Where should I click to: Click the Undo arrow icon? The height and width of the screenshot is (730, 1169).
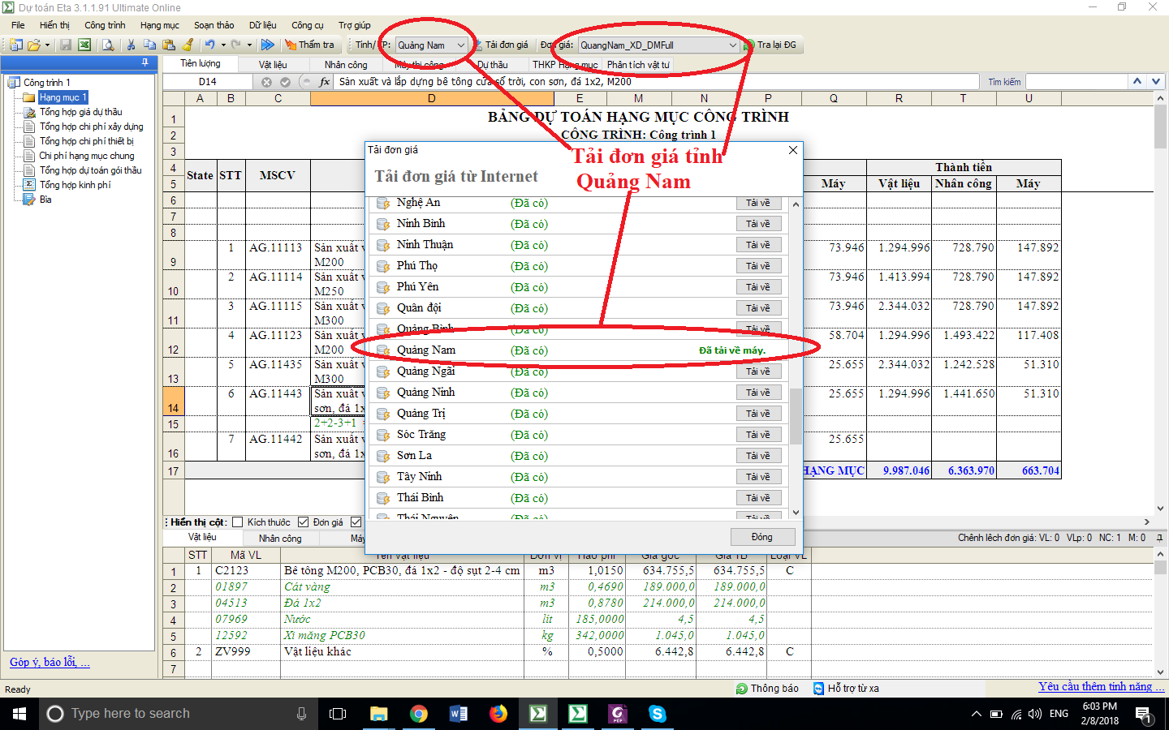tap(209, 45)
